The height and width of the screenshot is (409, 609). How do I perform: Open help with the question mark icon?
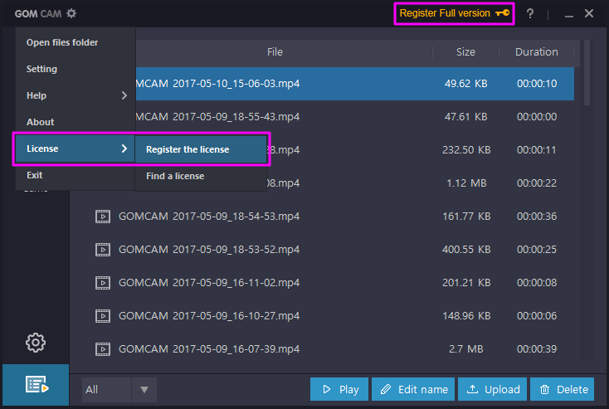click(x=530, y=14)
